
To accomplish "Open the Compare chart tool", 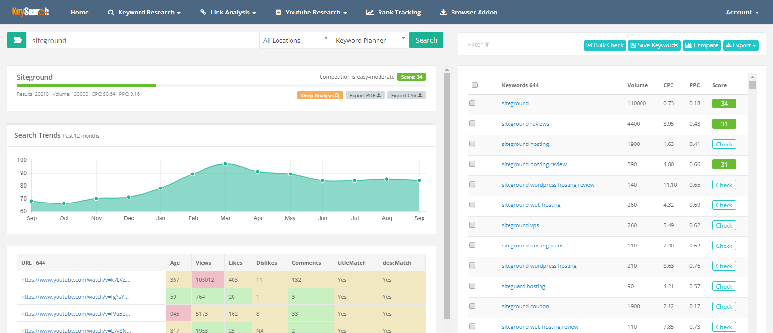I will pyautogui.click(x=701, y=45).
